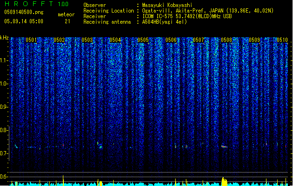Click observer name Masayuki Kobayashi
Viewport: 293px width, 186px height.
tap(167, 5)
